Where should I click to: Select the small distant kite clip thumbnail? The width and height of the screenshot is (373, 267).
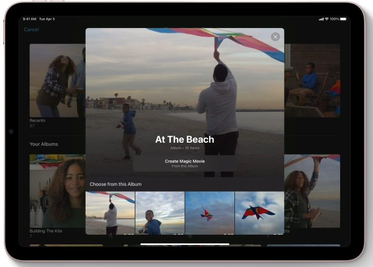click(x=210, y=213)
